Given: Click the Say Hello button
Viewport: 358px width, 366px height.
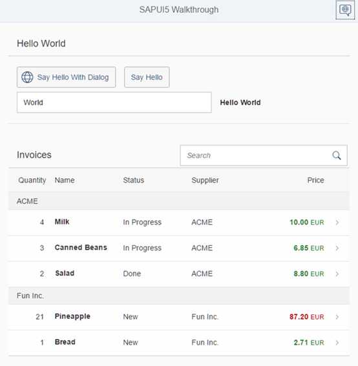Looking at the screenshot, I should tap(147, 77).
